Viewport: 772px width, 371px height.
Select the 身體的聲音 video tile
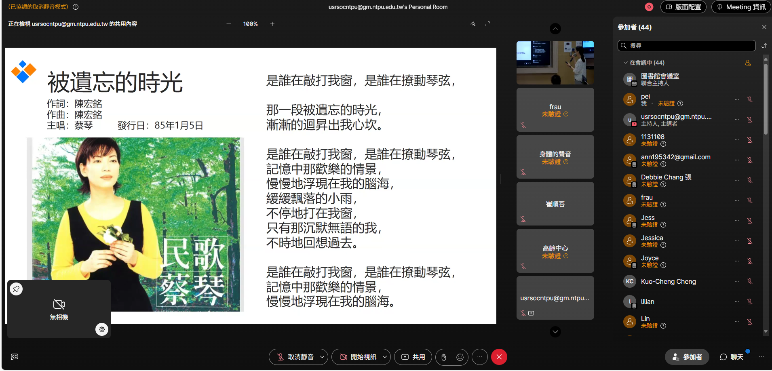[x=555, y=157]
